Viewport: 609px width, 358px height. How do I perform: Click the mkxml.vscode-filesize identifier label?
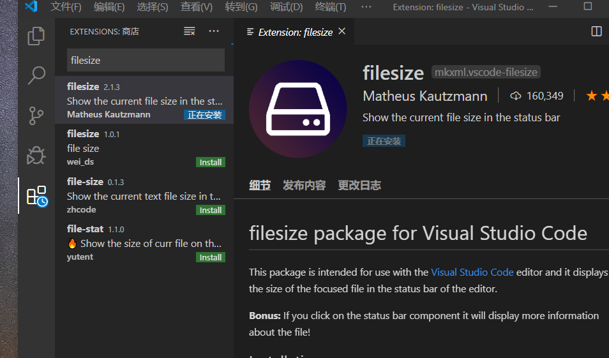pyautogui.click(x=486, y=72)
